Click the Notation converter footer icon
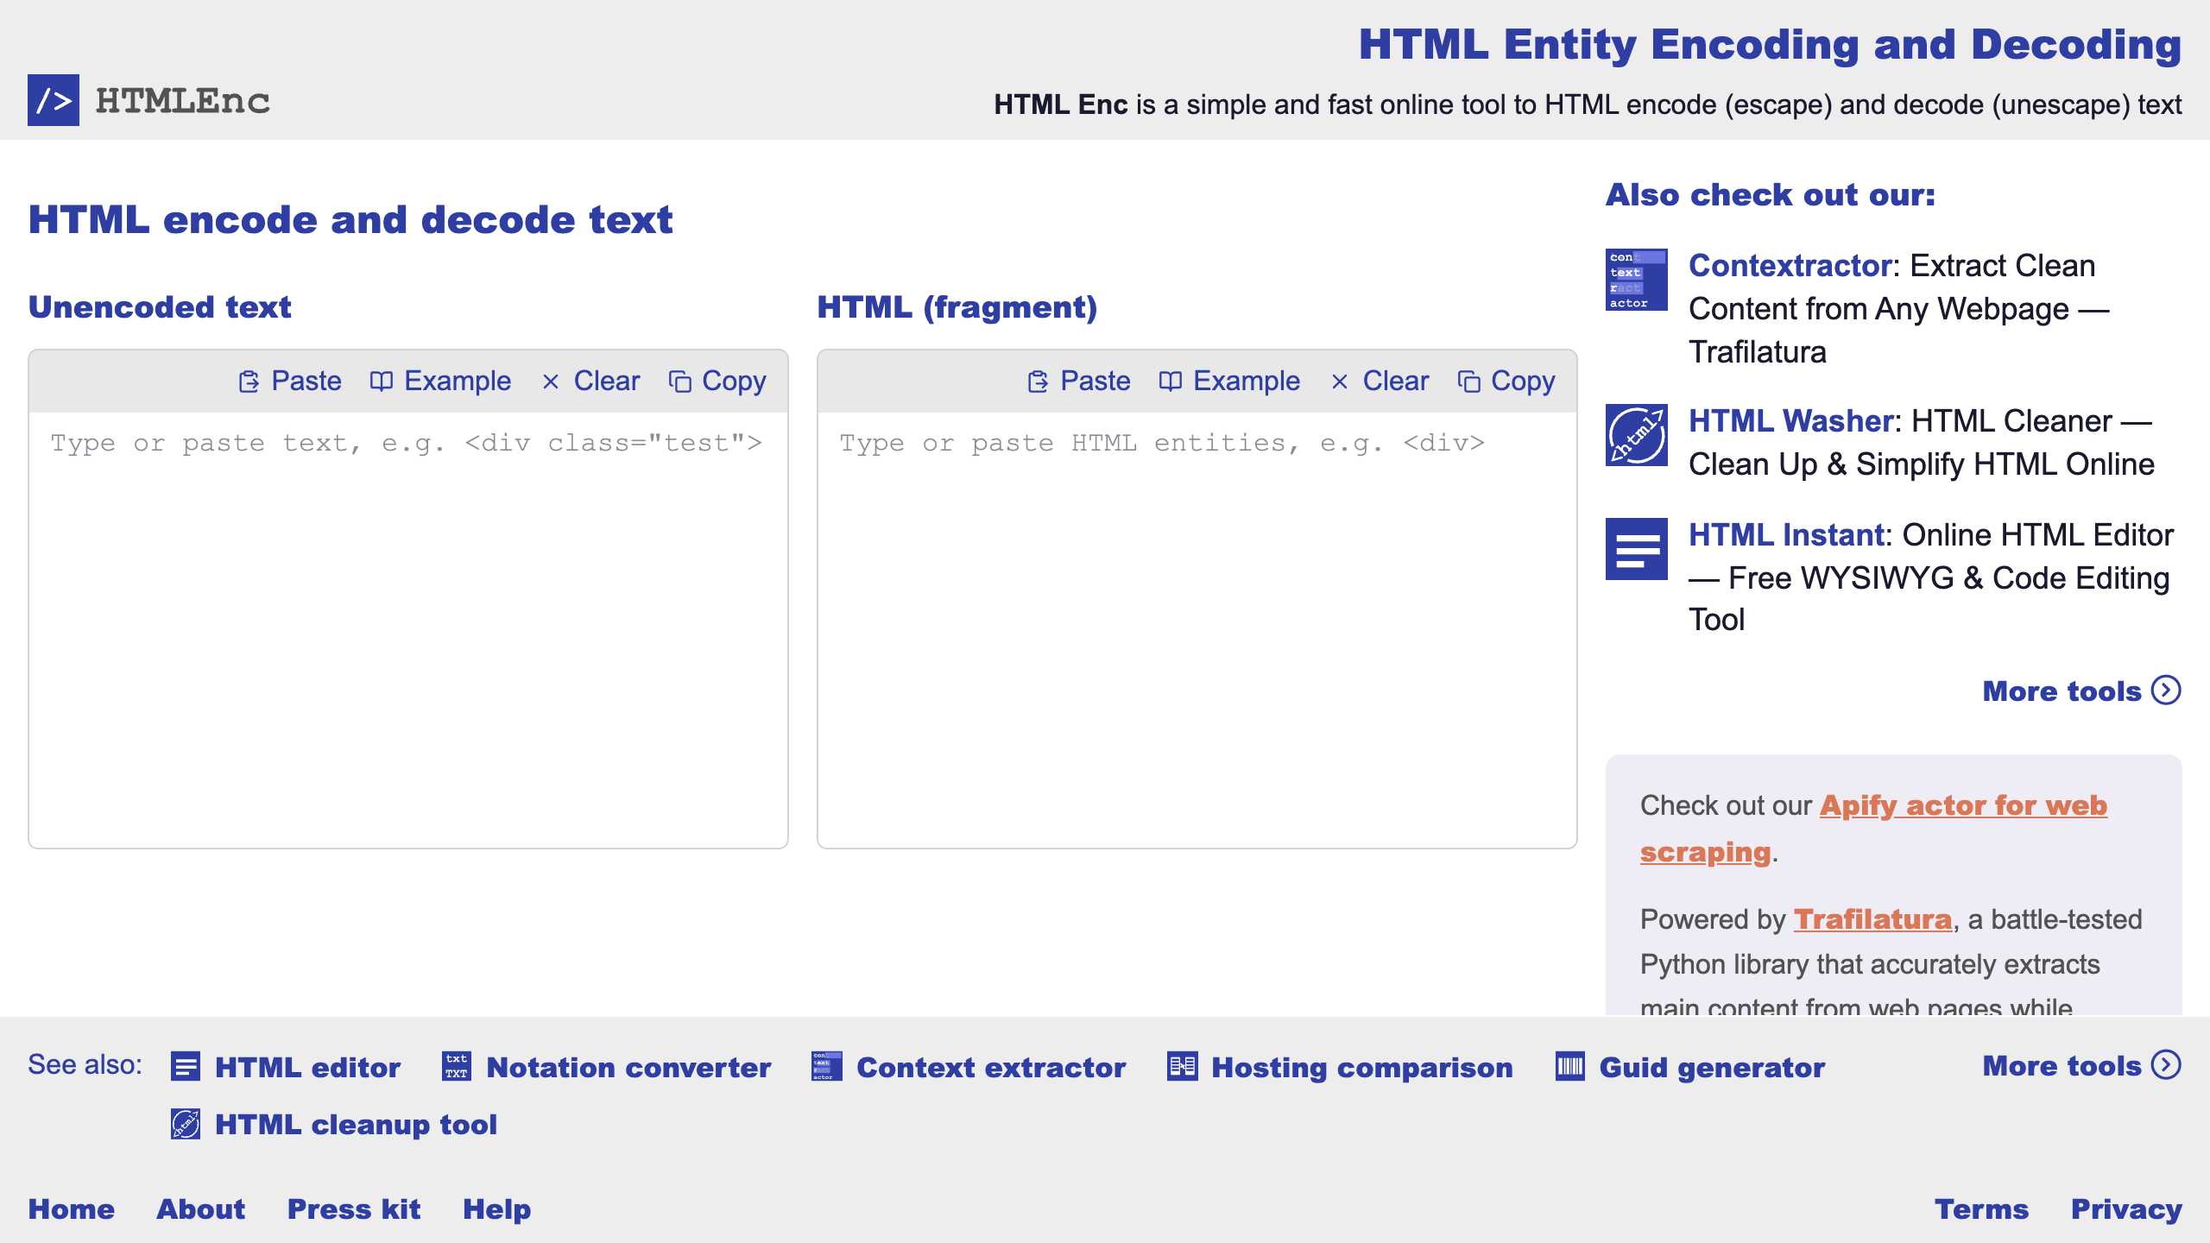2210x1243 pixels. click(457, 1067)
